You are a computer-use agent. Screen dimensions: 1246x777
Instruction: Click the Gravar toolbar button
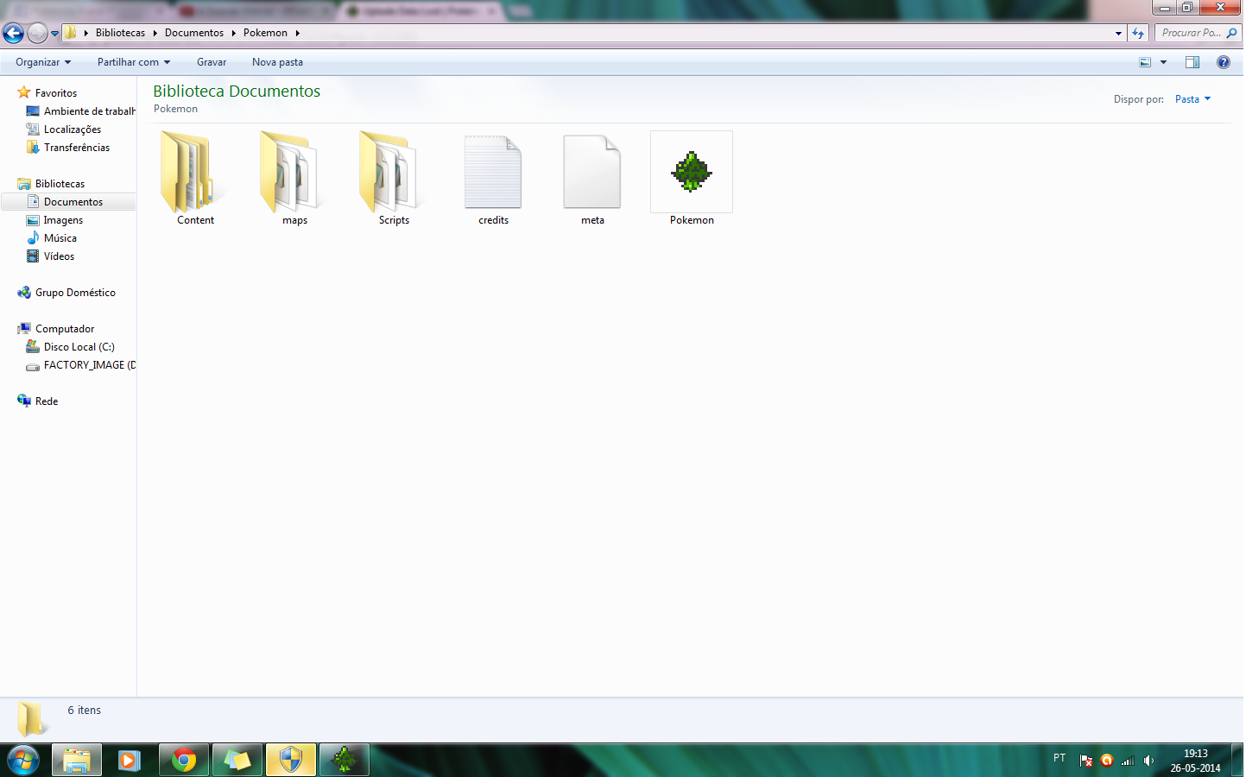tap(212, 62)
